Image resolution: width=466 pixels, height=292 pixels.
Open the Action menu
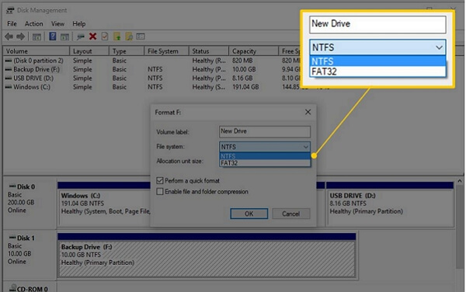tap(34, 24)
